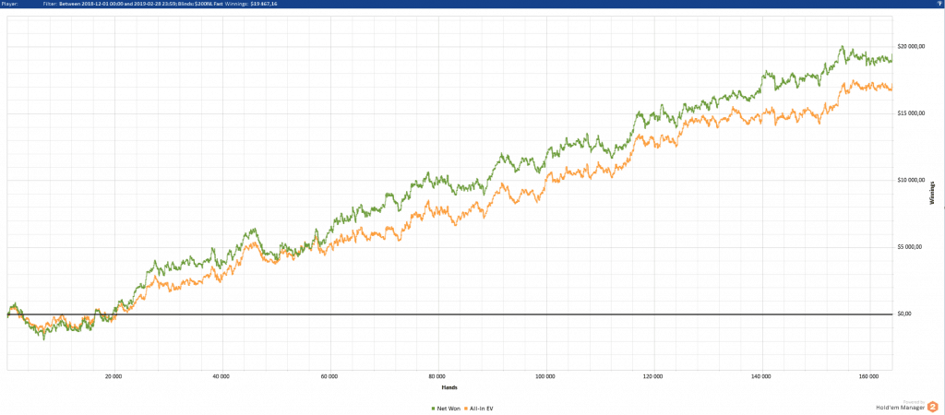Image resolution: width=945 pixels, height=415 pixels.
Task: Click the $5 000,00 axis label
Action: point(911,247)
